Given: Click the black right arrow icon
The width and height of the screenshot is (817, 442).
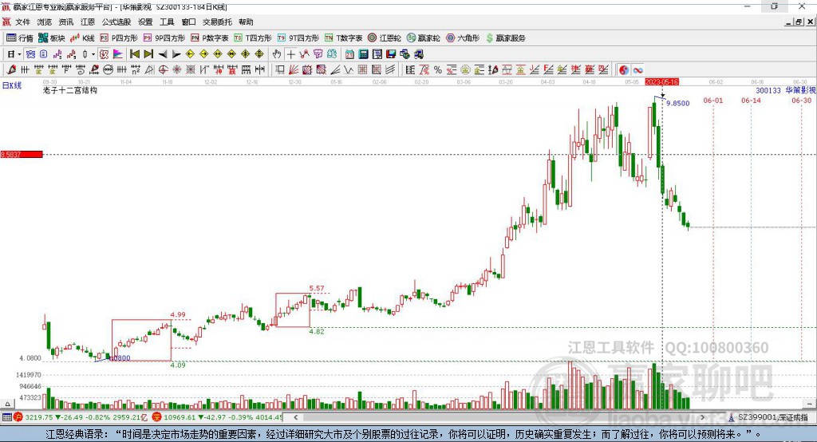Looking at the screenshot, I should [176, 54].
